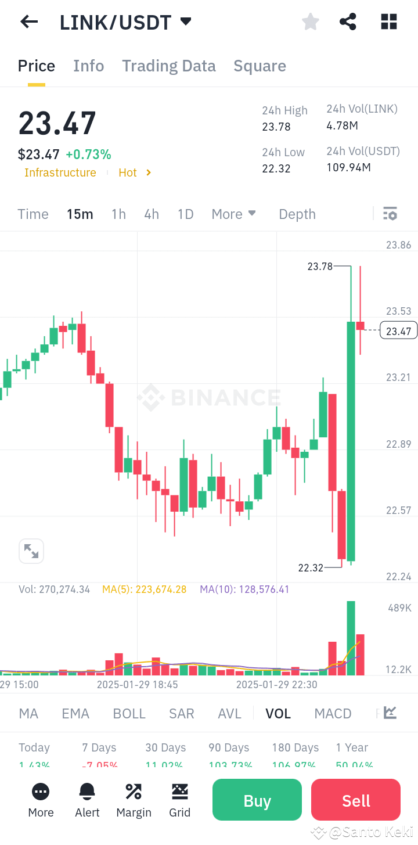Screen dimensions: 418x845
Task: Open More options via the ellipsis icon
Action: click(41, 792)
